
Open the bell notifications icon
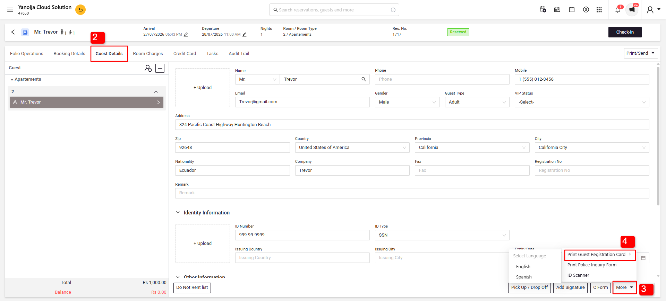(617, 10)
